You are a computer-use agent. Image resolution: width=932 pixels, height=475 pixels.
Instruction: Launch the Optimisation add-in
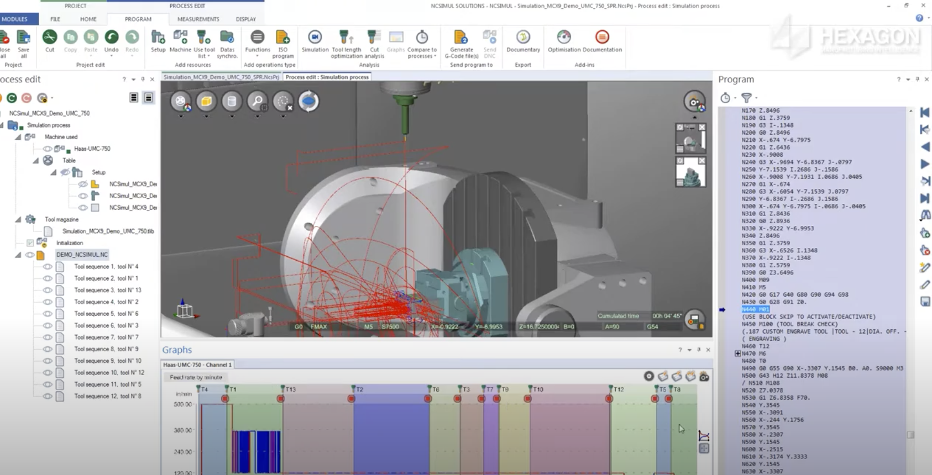(564, 38)
